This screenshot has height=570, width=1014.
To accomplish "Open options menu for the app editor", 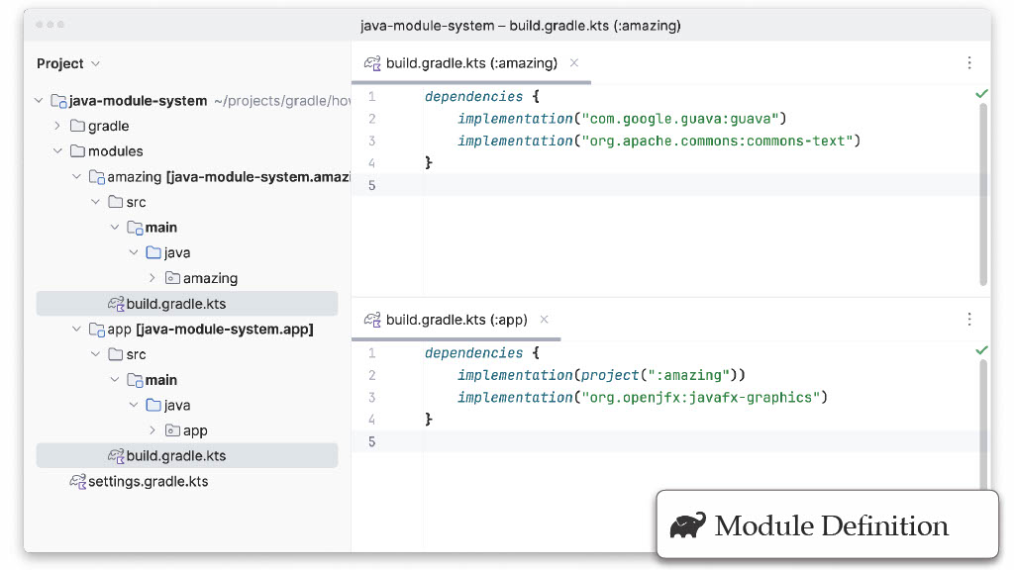I will pyautogui.click(x=968, y=320).
